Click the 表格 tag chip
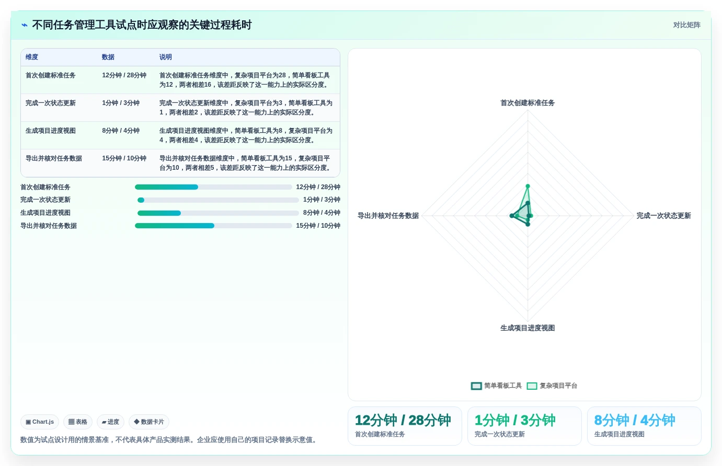Screen dimensions: 722x466 click(x=78, y=422)
